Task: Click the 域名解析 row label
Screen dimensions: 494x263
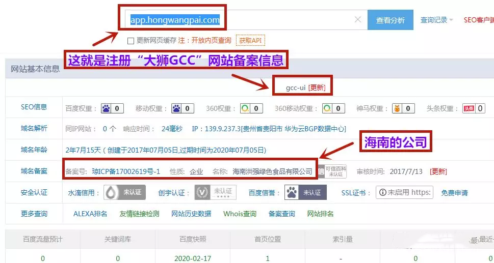Action: (34, 129)
